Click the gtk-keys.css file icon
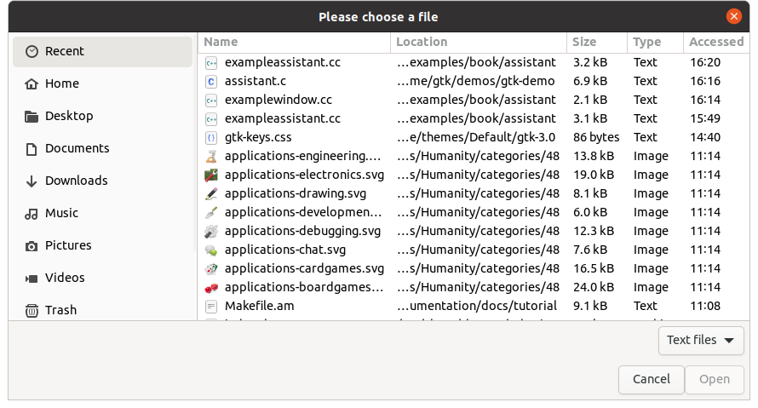The height and width of the screenshot is (408, 758). (212, 137)
